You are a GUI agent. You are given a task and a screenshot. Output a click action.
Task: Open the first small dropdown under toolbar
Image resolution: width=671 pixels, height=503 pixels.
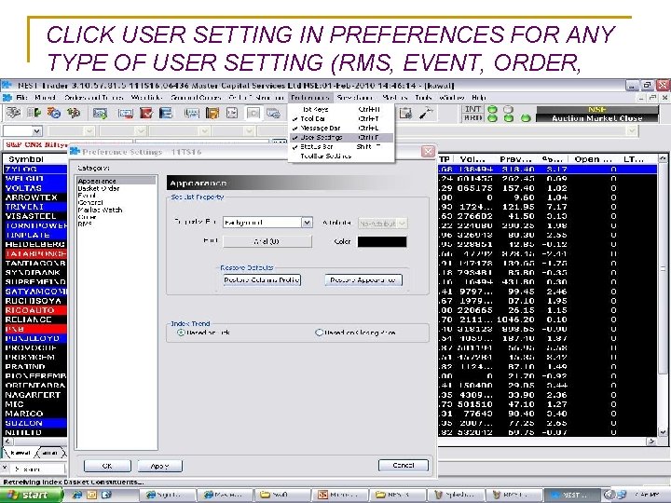[37, 131]
